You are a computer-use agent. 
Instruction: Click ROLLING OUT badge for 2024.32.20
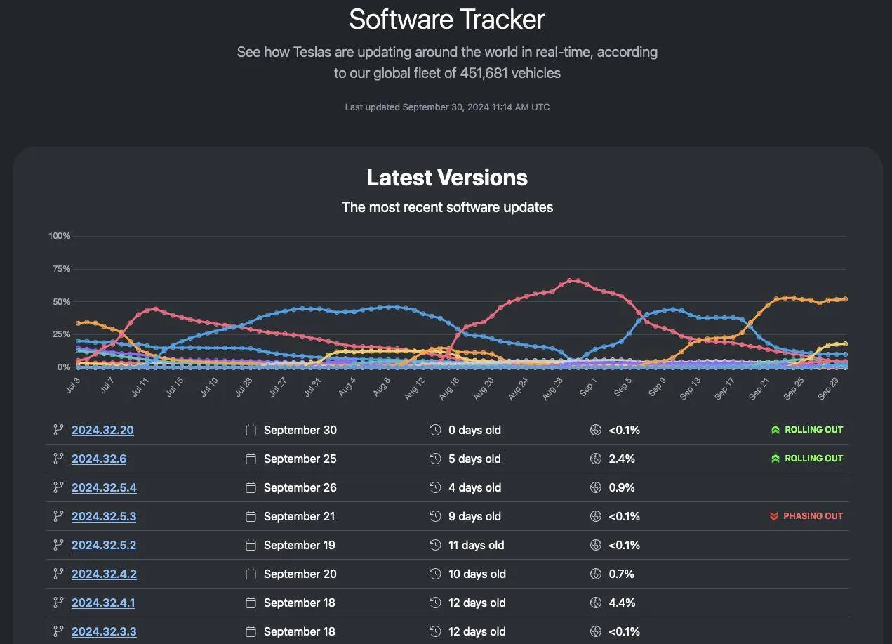[x=807, y=430]
